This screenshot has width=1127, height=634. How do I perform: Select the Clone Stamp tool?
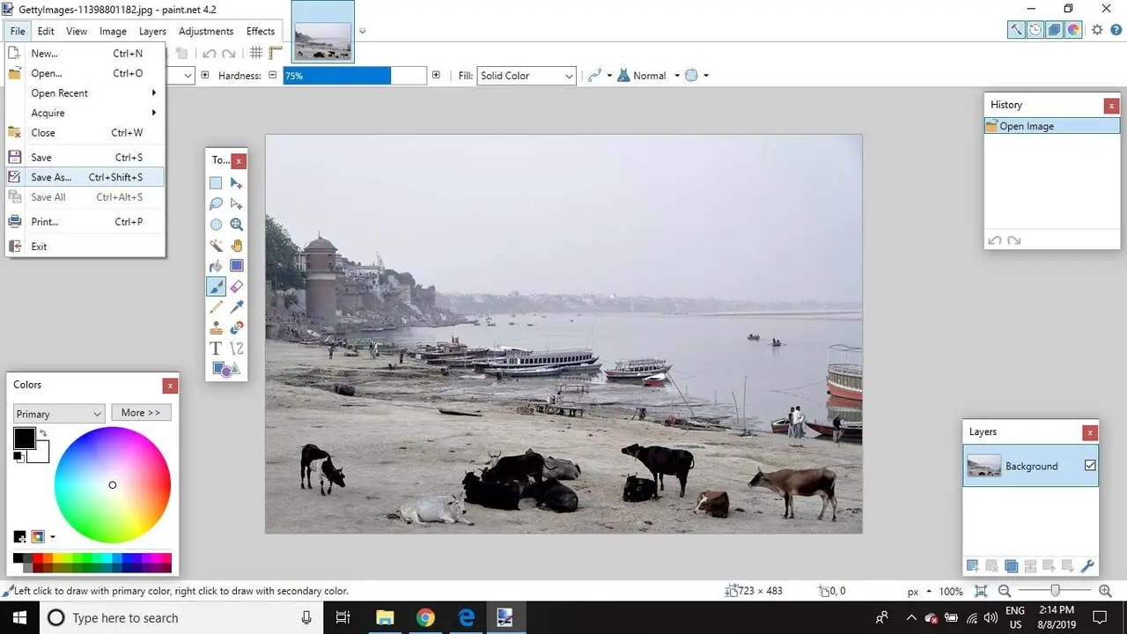(216, 328)
